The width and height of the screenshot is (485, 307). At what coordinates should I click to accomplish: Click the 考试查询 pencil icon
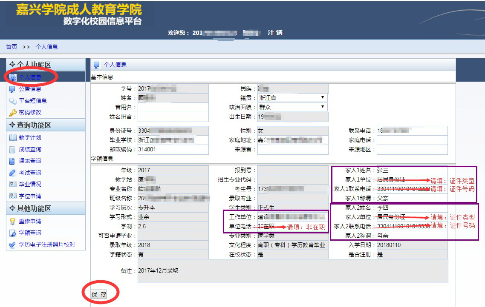click(x=12, y=173)
